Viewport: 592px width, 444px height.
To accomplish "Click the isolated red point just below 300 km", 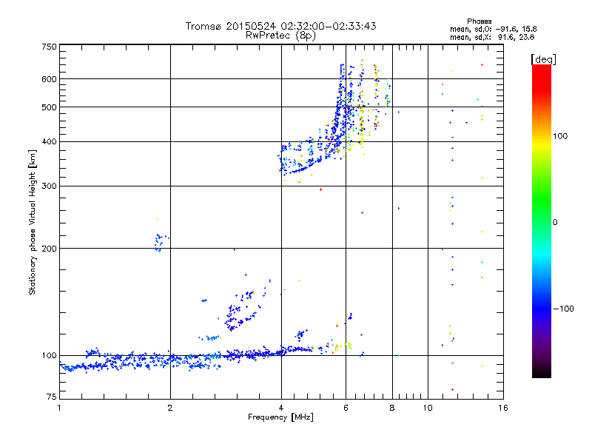I will 320,189.
